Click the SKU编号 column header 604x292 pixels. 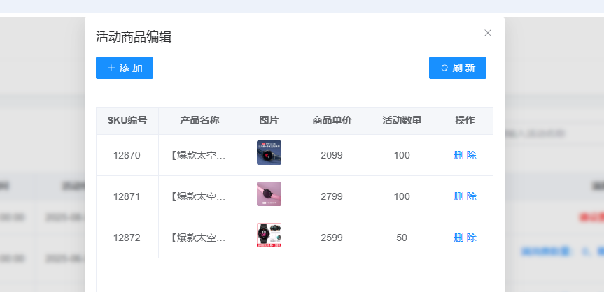click(127, 120)
